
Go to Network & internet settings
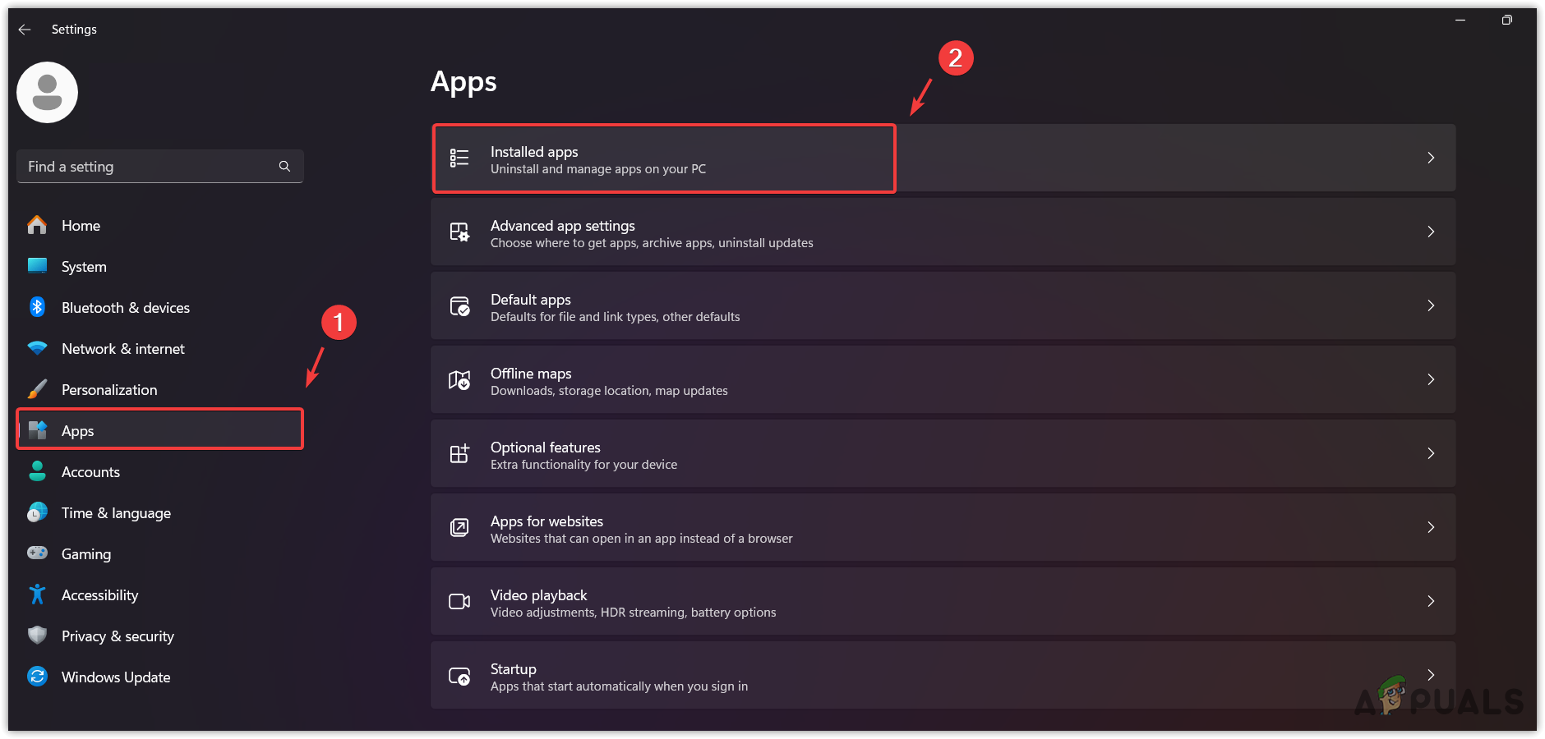tap(123, 349)
